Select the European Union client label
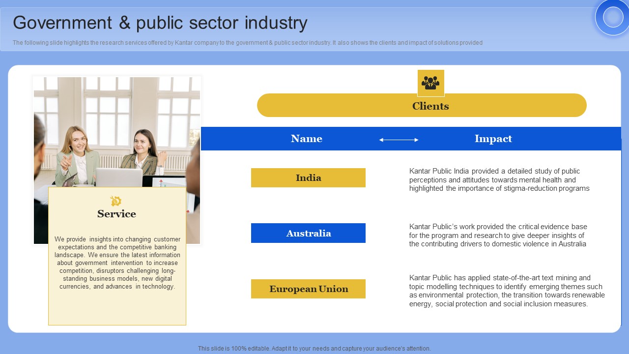Image resolution: width=629 pixels, height=354 pixels. point(308,289)
